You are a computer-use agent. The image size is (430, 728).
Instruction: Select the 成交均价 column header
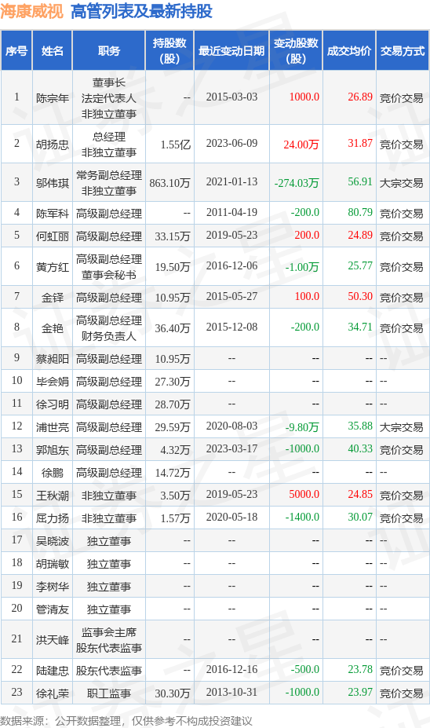349,50
